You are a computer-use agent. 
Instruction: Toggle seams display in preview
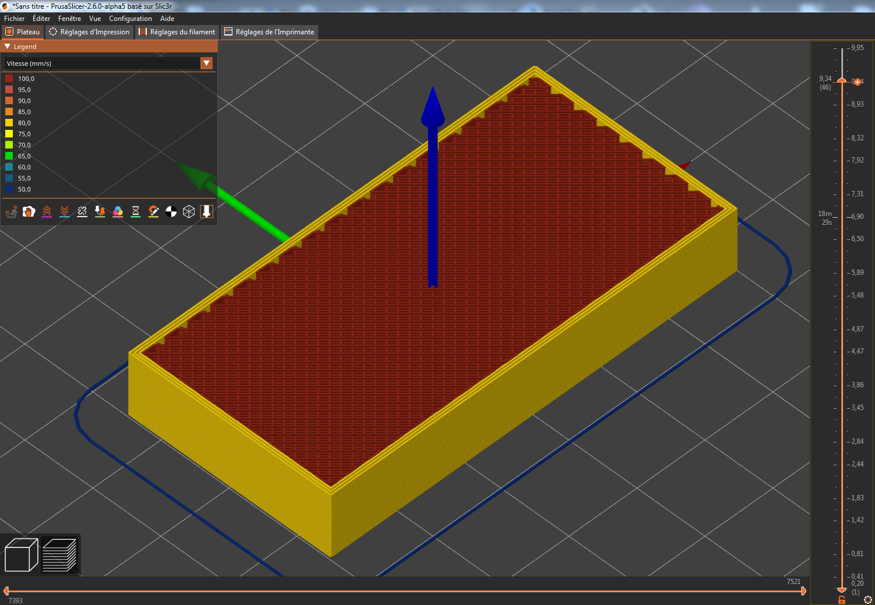82,211
